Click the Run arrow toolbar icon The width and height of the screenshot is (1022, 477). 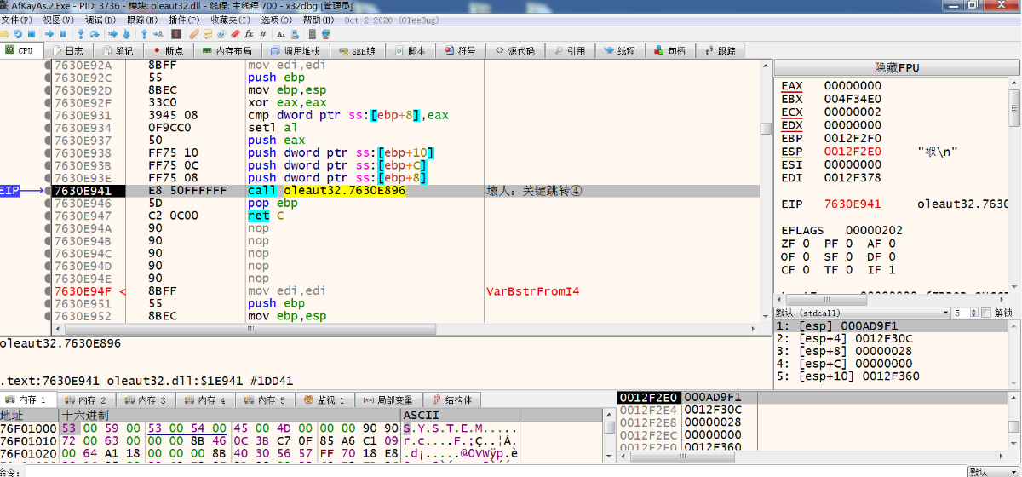click(49, 34)
